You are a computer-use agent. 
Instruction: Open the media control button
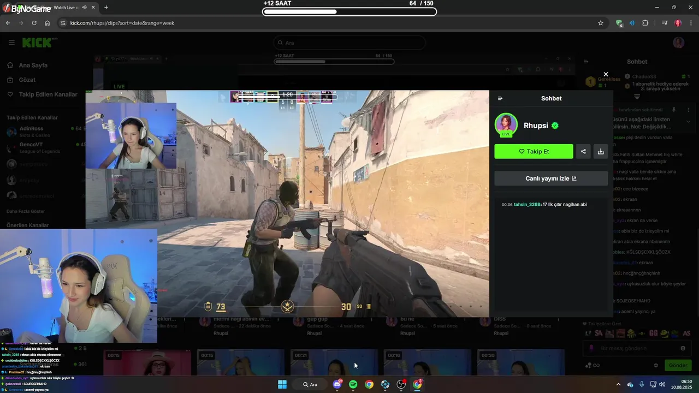[665, 23]
